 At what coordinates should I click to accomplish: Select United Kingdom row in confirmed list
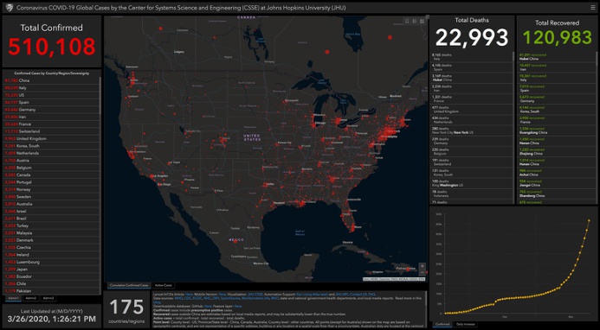[51, 138]
